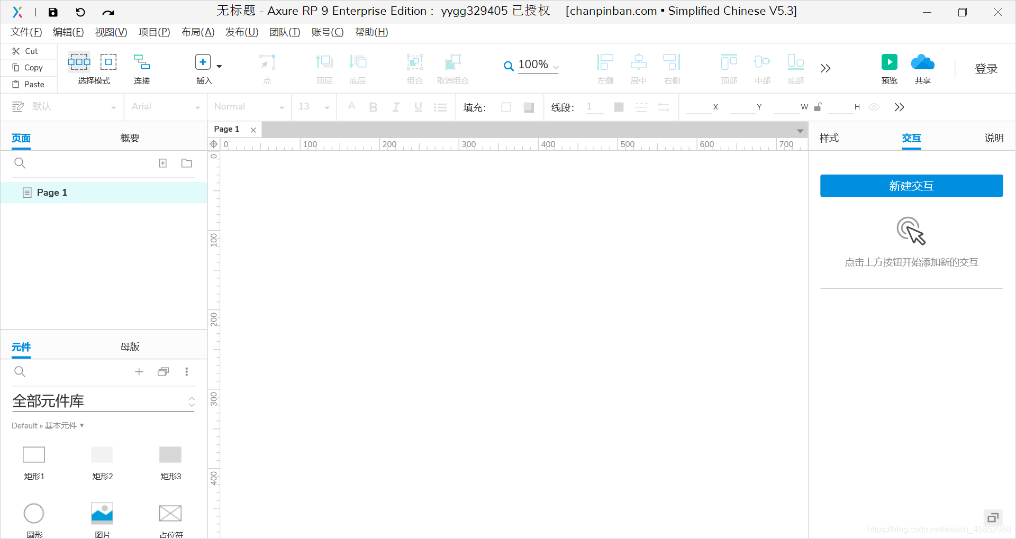1016x539 pixels.
Task: Click the 新建交互 button
Action: (x=911, y=186)
